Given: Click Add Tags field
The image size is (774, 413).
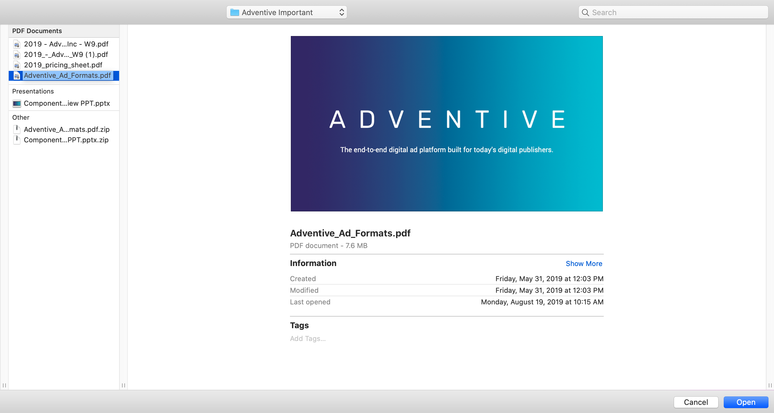Looking at the screenshot, I should tap(308, 339).
